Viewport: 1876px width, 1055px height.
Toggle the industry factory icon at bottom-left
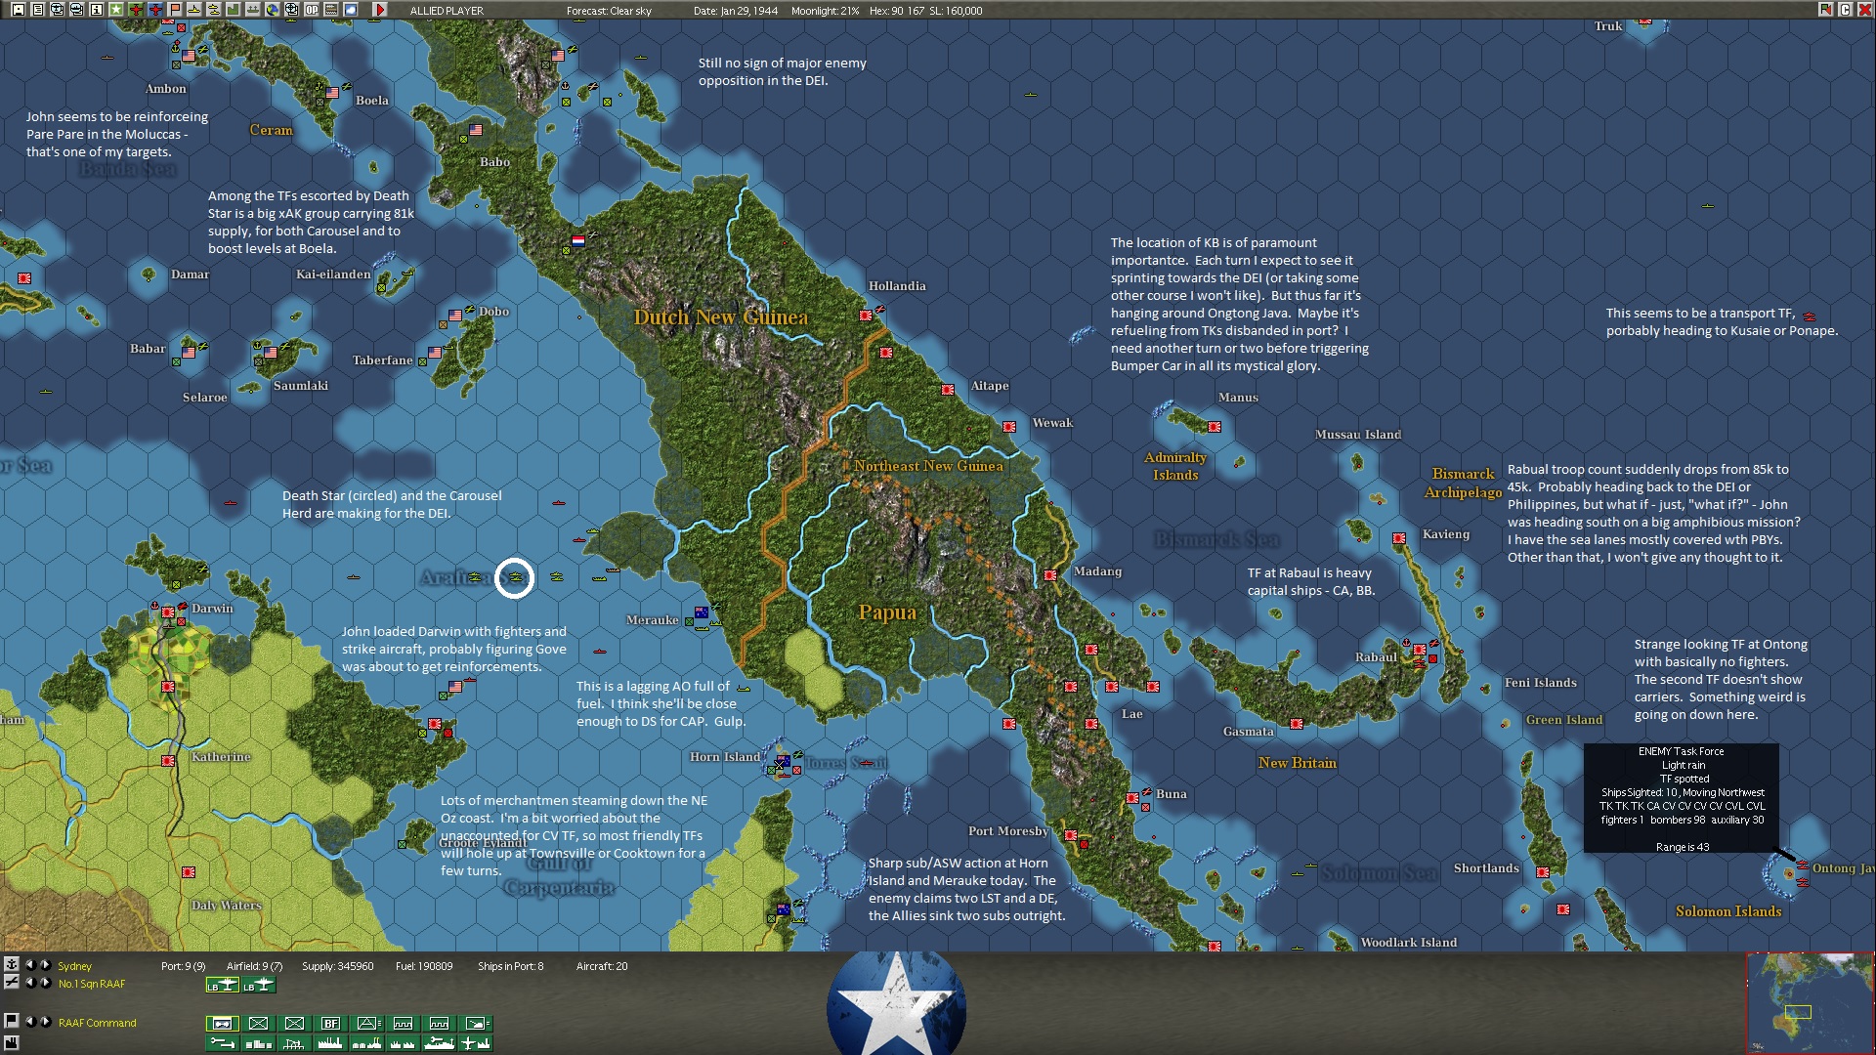[12, 1043]
